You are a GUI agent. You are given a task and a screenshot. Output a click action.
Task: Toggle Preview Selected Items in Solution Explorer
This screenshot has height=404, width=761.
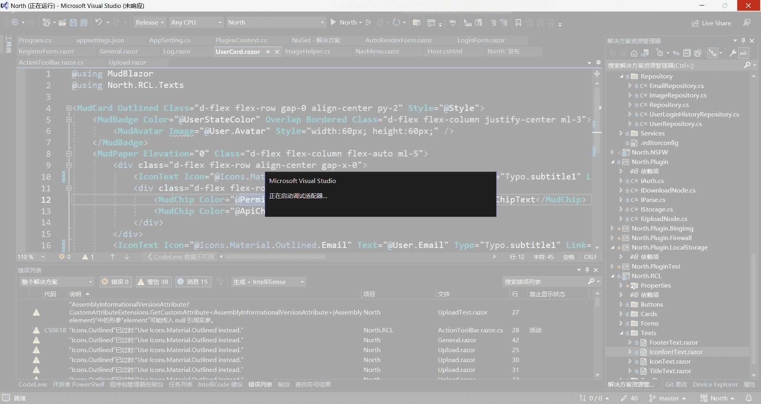(x=744, y=53)
